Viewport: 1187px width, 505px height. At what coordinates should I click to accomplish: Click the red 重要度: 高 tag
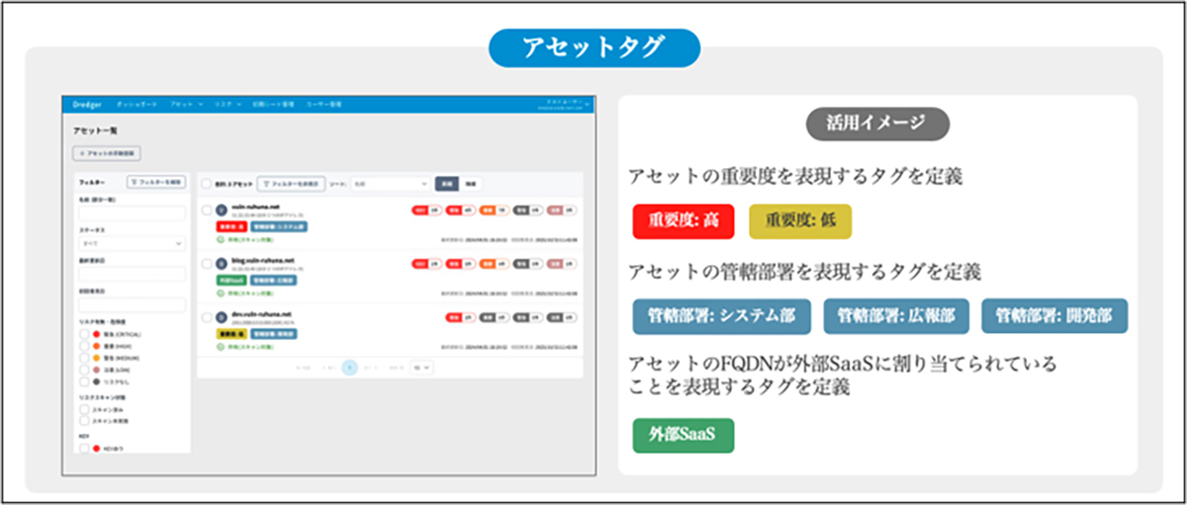click(683, 220)
